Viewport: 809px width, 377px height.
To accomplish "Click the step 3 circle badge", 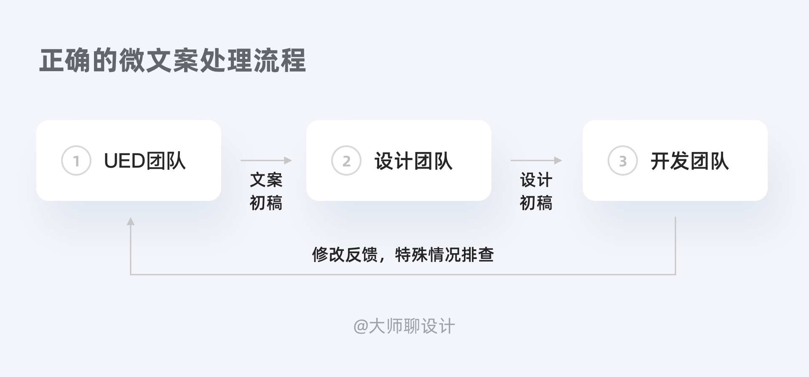I will tap(622, 160).
